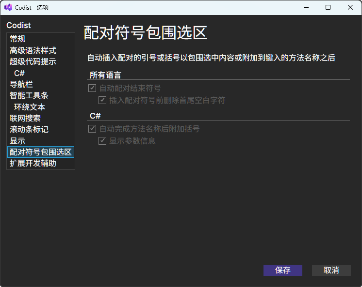The image size is (362, 287).
Task: Select 滚动条标记 in the list
Action: [x=29, y=129]
